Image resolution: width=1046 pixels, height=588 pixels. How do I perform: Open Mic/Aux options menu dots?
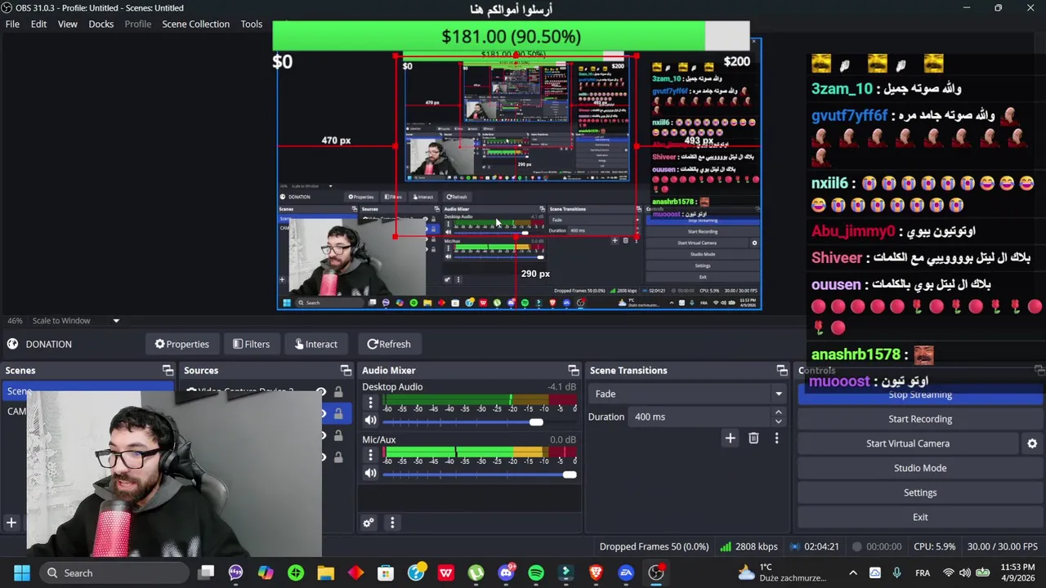coord(370,455)
